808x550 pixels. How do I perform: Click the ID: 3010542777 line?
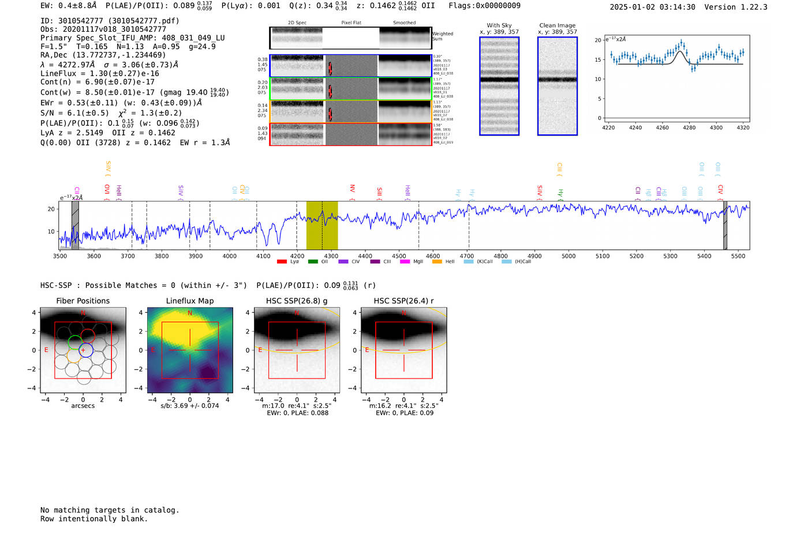(x=110, y=21)
